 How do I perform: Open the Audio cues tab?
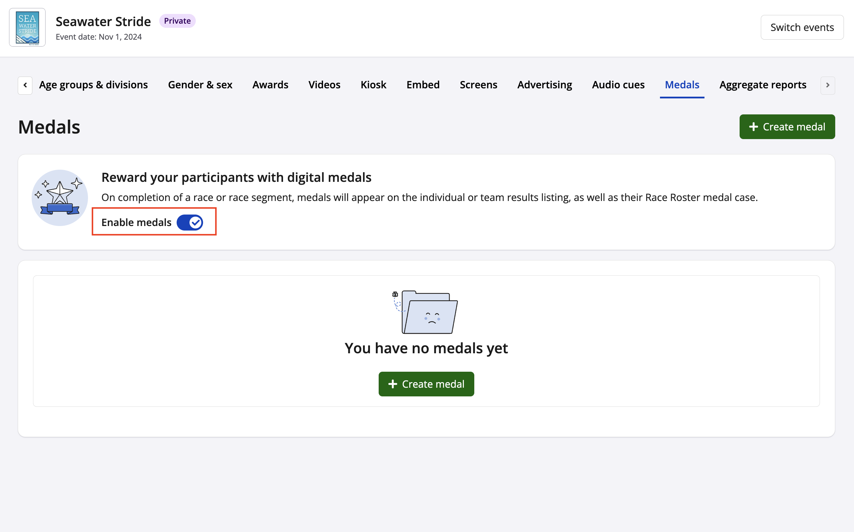pyautogui.click(x=618, y=85)
